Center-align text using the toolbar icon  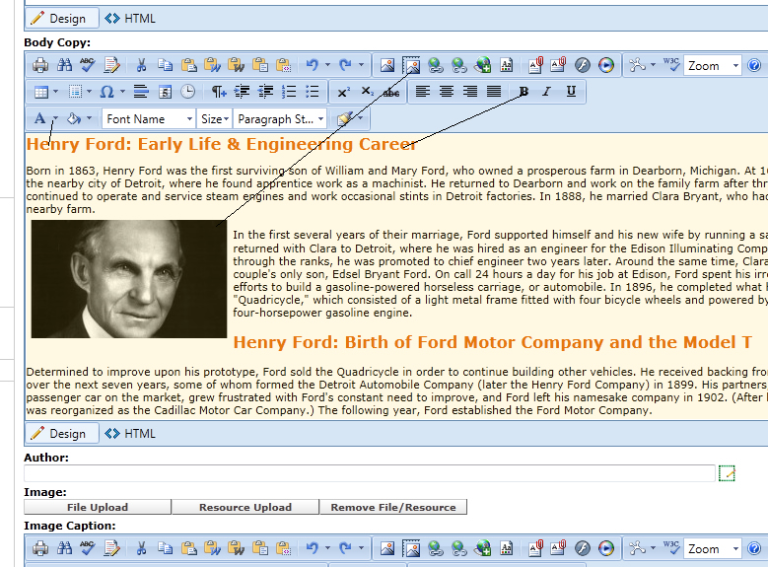pyautogui.click(x=447, y=92)
